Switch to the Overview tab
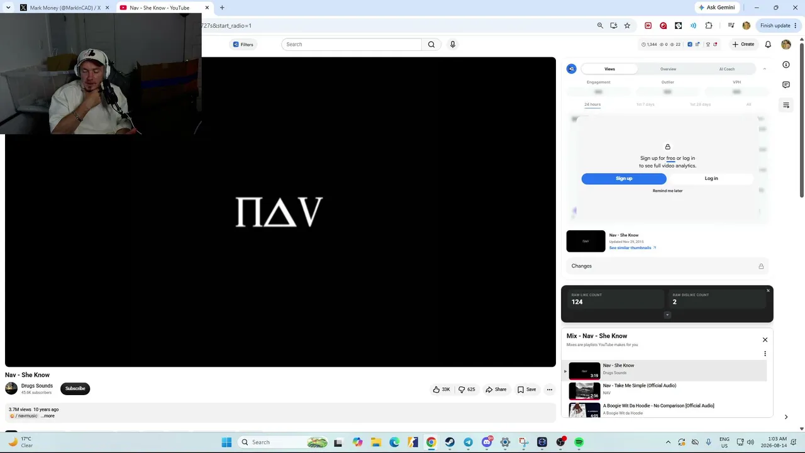This screenshot has width=805, height=453. (668, 69)
